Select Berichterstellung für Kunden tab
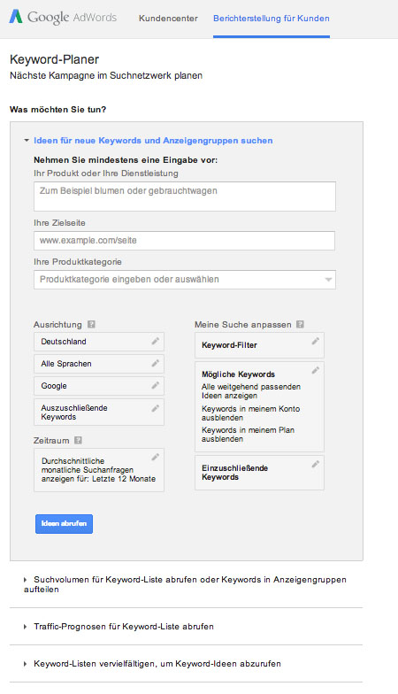This screenshot has height=694, width=398. [x=272, y=19]
